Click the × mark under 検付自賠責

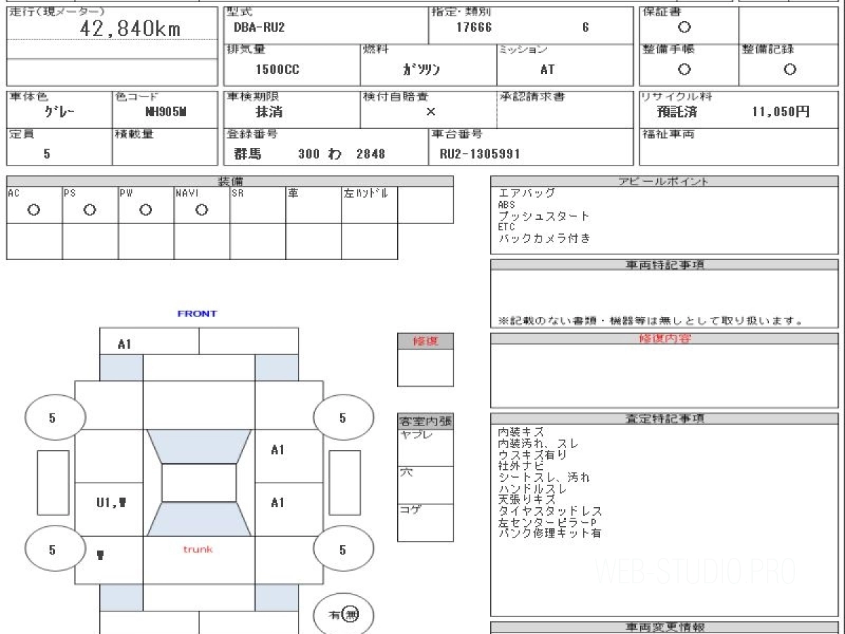(x=431, y=111)
